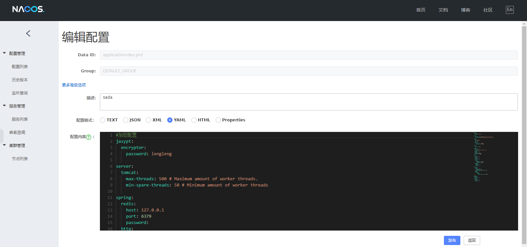Viewport: 527px width, 247px height.
Task: Expand 更多高级选项 link
Action: click(74, 85)
